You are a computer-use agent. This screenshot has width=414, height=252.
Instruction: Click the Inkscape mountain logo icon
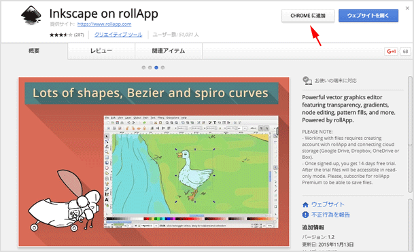coord(31,16)
